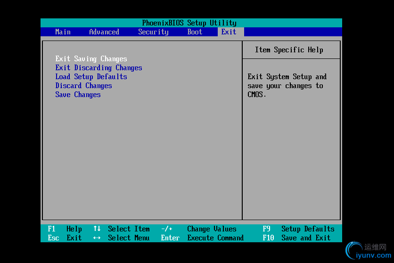This screenshot has height=263, width=394.
Task: Switch to the Main tab
Action: [63, 32]
